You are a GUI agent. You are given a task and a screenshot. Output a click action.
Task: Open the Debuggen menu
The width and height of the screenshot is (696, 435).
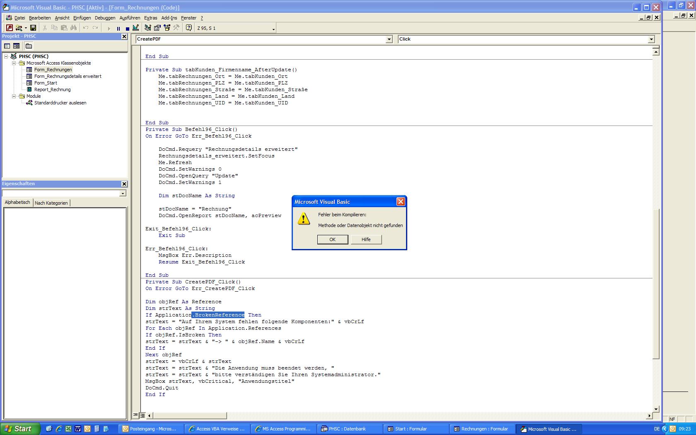point(105,18)
